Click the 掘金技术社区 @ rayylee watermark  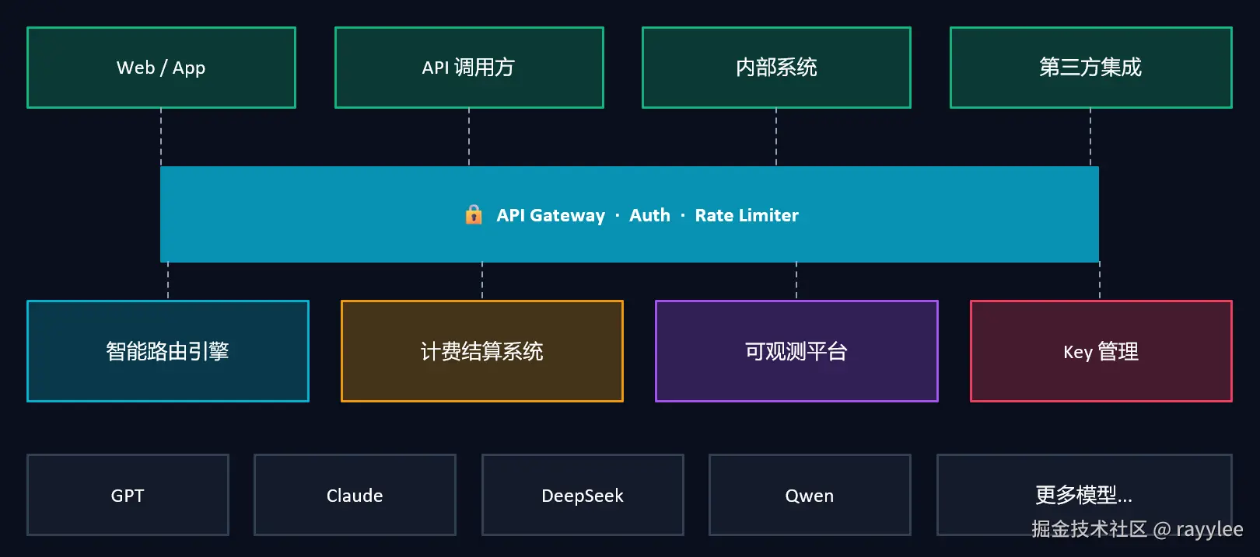(1137, 529)
